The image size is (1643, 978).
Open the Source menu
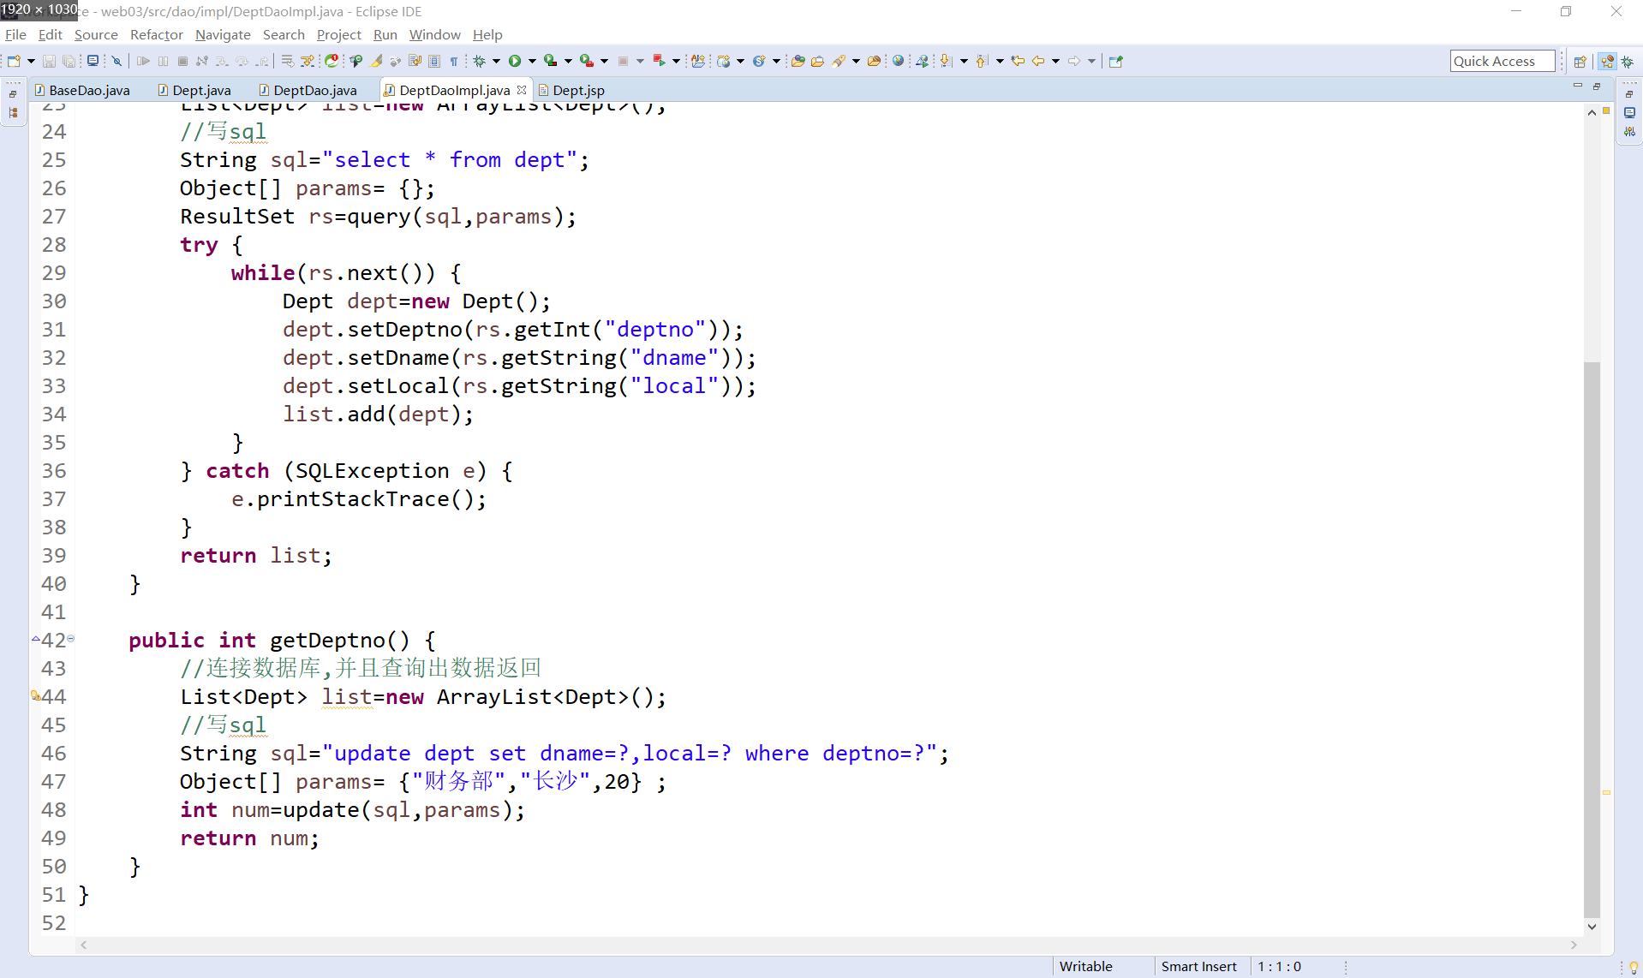point(96,34)
